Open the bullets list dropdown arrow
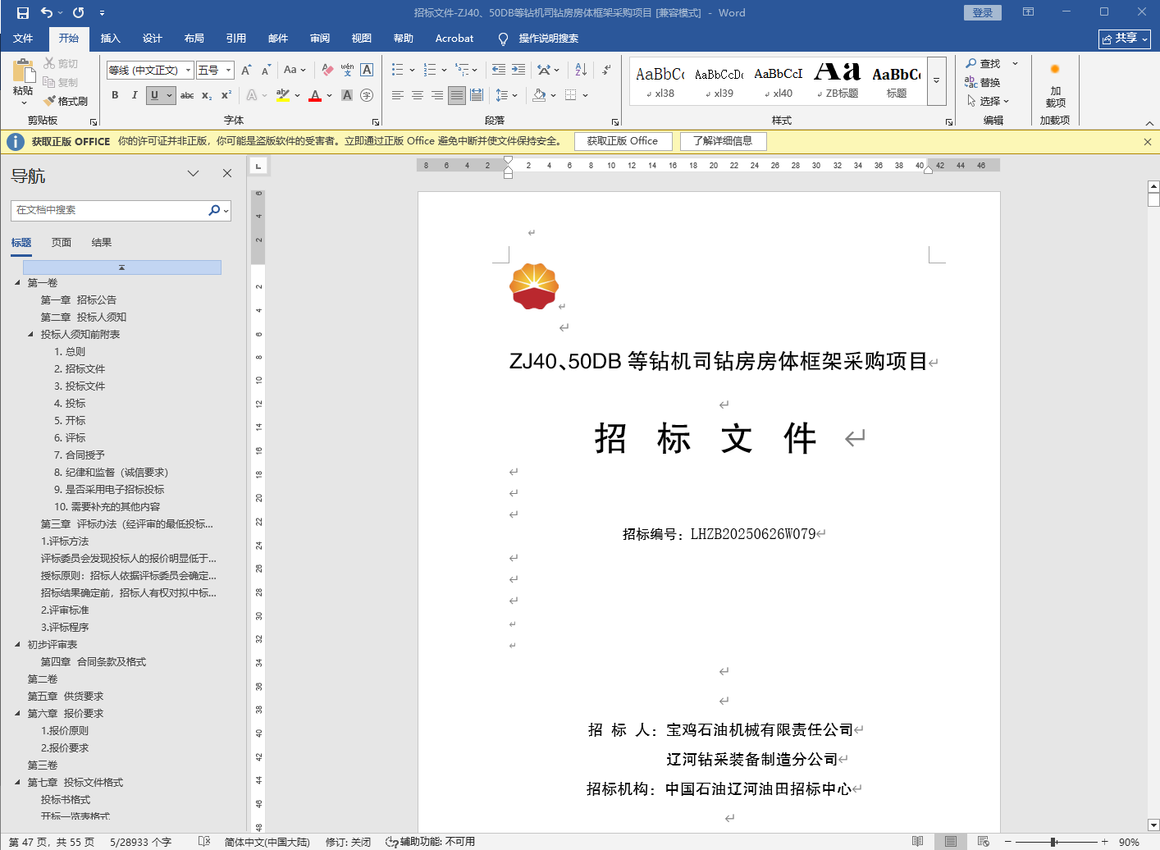The width and height of the screenshot is (1160, 850). tap(412, 71)
